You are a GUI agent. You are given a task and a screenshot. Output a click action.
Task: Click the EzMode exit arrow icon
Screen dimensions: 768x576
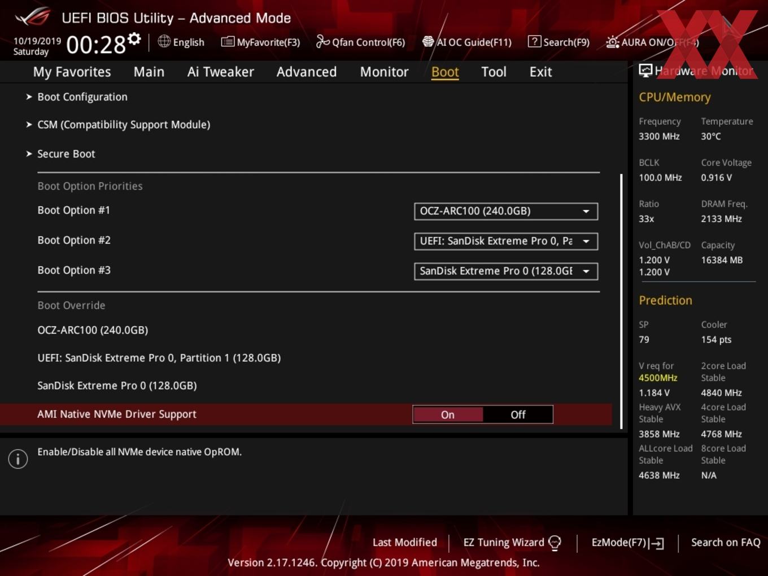[x=656, y=543]
